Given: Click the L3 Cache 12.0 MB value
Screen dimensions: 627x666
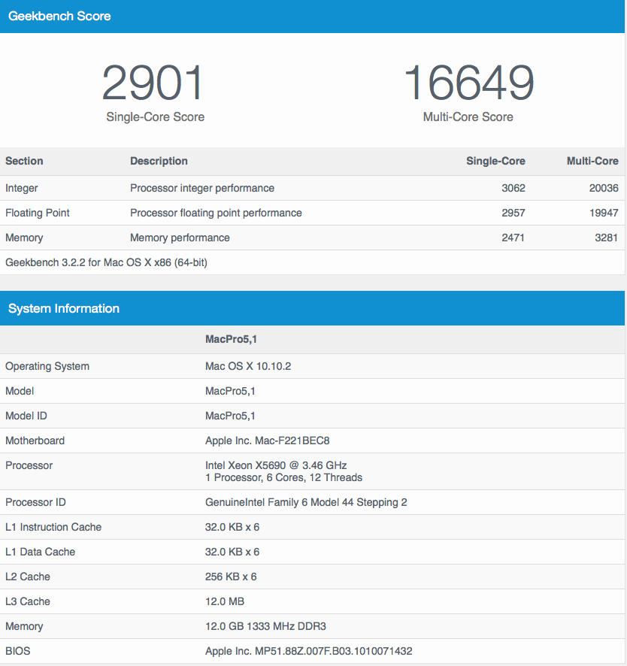Looking at the screenshot, I should point(225,601).
